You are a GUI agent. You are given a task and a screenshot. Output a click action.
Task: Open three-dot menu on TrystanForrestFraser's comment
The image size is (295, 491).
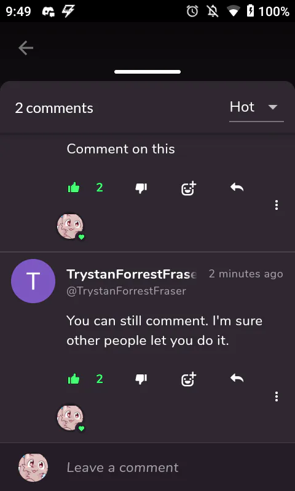pyautogui.click(x=276, y=396)
